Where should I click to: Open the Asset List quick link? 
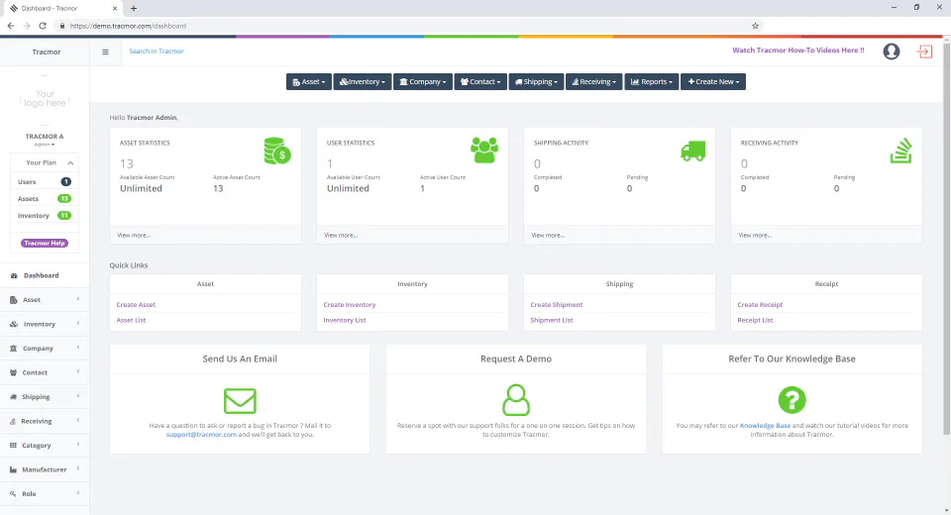pos(131,320)
